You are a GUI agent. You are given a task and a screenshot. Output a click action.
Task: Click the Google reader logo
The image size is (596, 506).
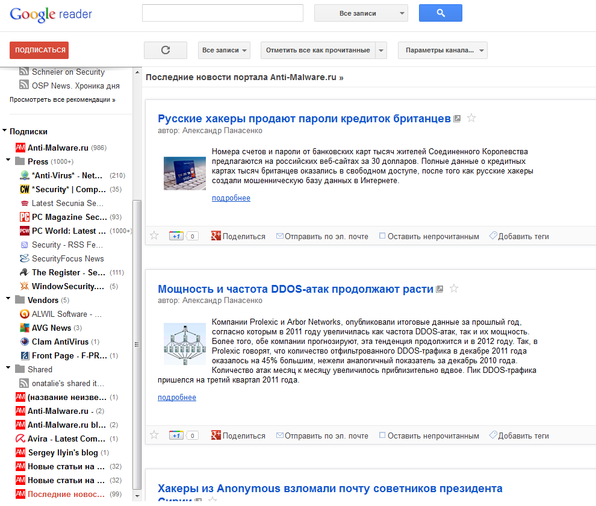point(51,14)
